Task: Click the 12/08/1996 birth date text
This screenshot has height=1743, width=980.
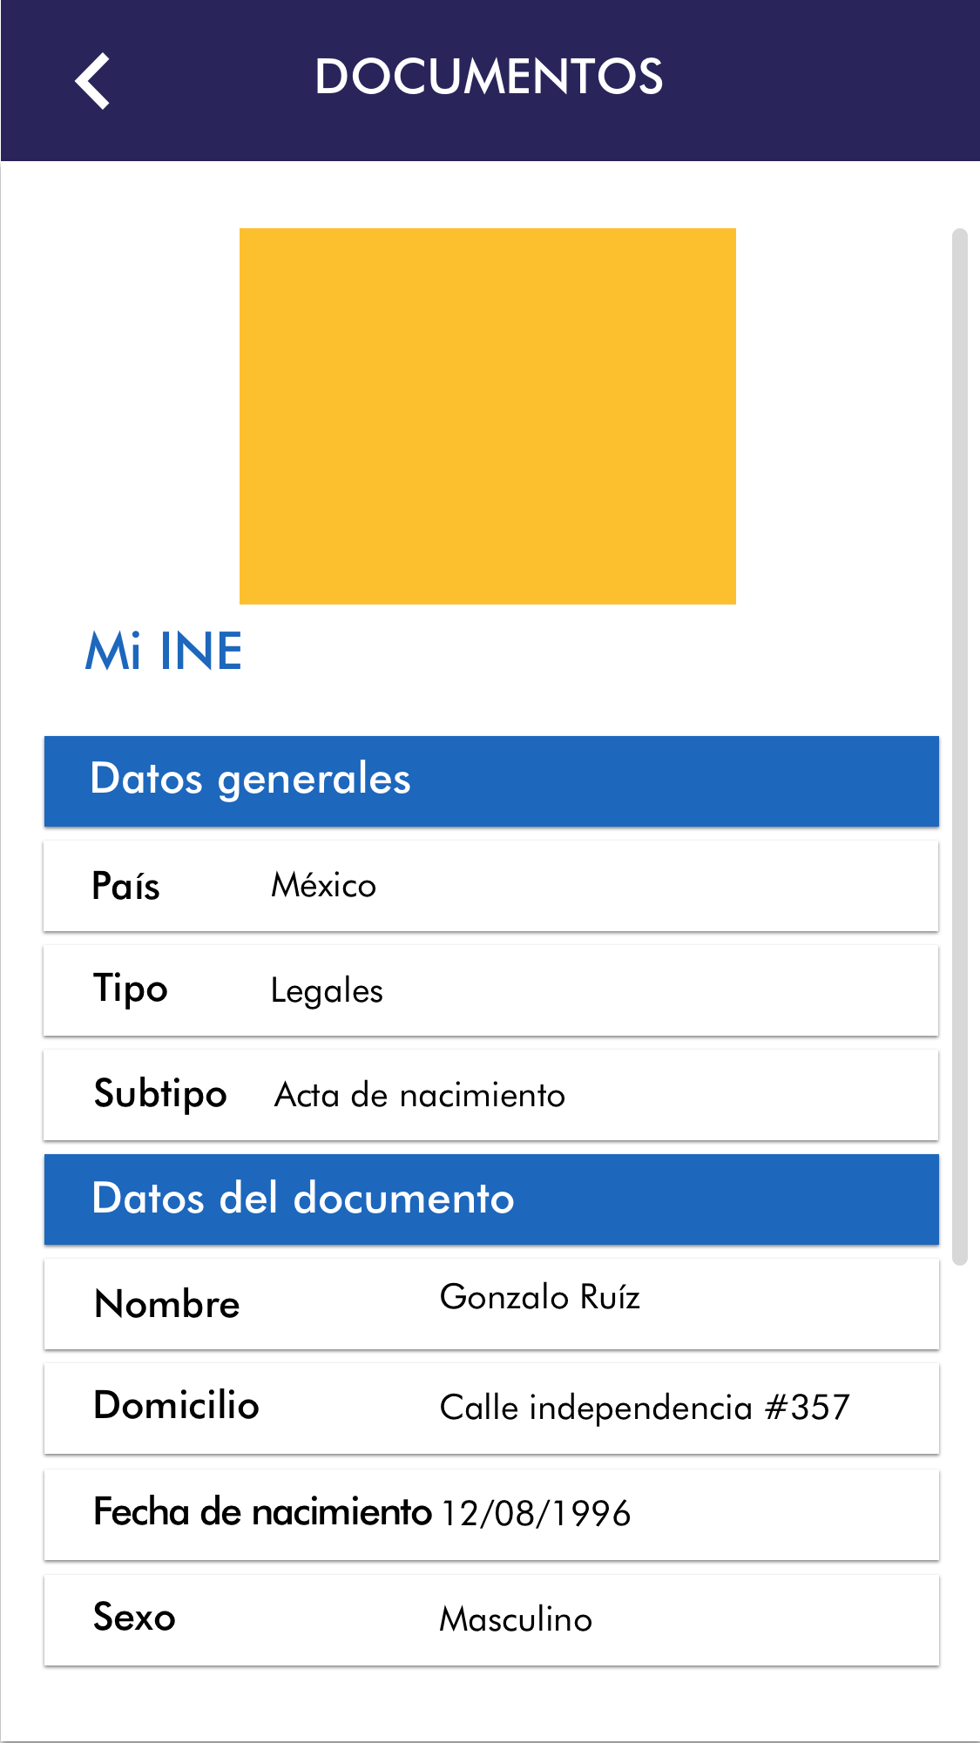Action: [x=536, y=1514]
